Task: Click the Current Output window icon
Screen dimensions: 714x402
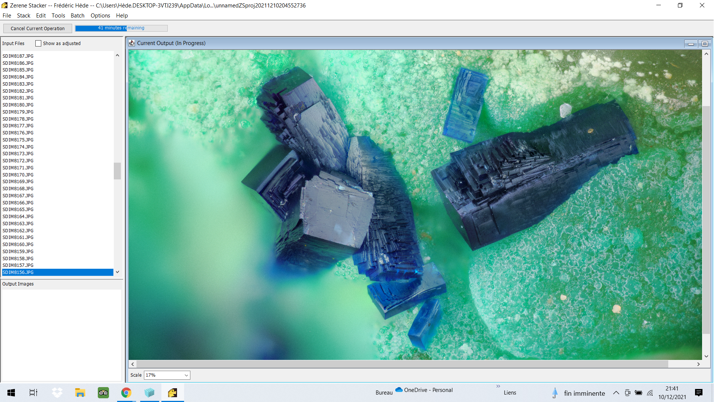Action: 132,43
